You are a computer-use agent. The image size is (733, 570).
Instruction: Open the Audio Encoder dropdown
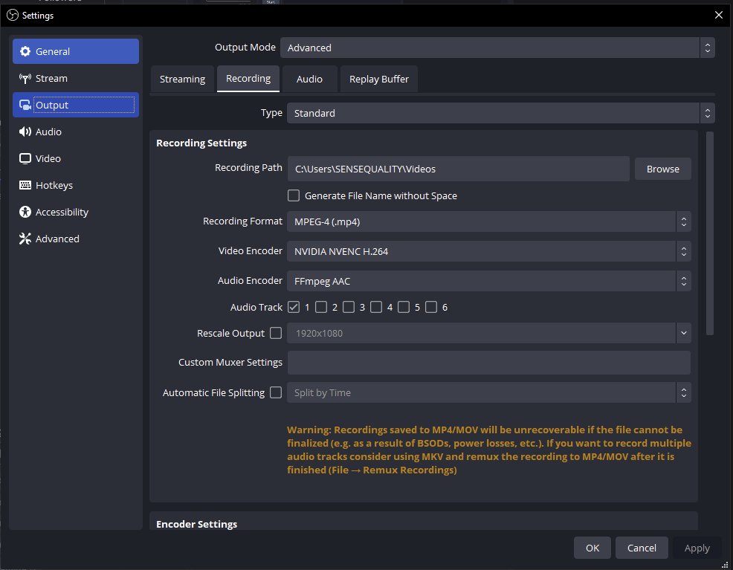click(x=489, y=281)
